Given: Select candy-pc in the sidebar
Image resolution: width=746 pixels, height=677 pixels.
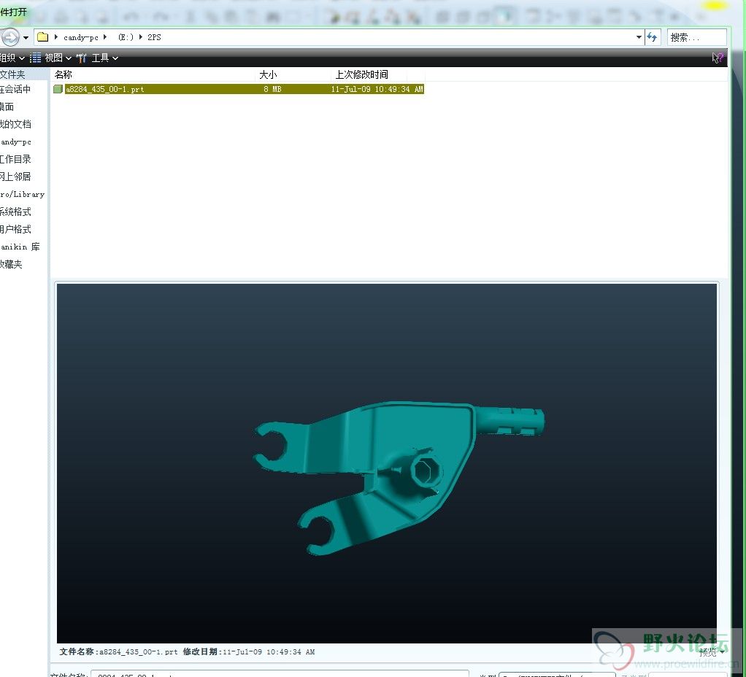Looking at the screenshot, I should pos(16,142).
